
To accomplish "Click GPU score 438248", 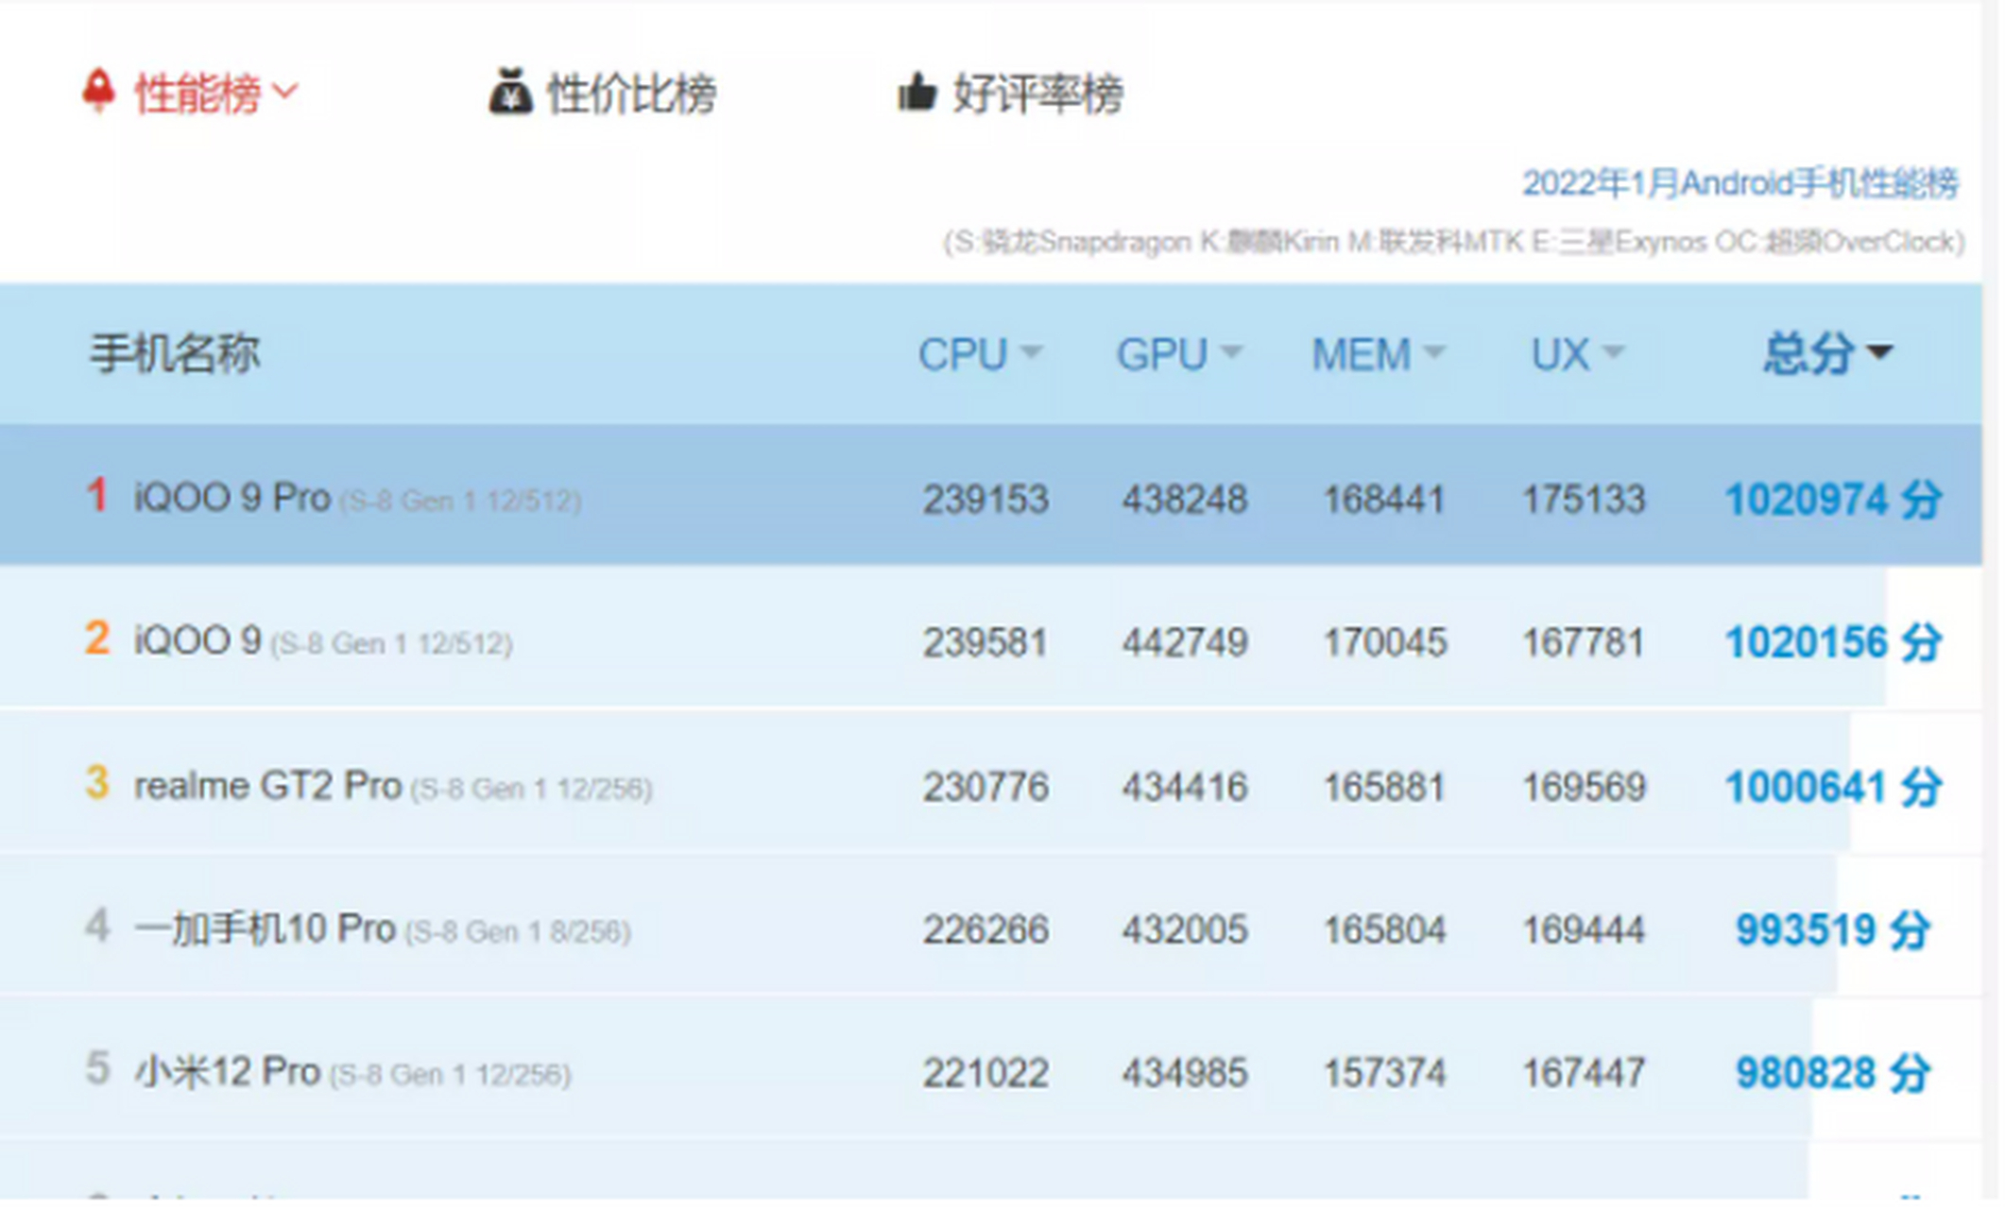I will [1185, 499].
